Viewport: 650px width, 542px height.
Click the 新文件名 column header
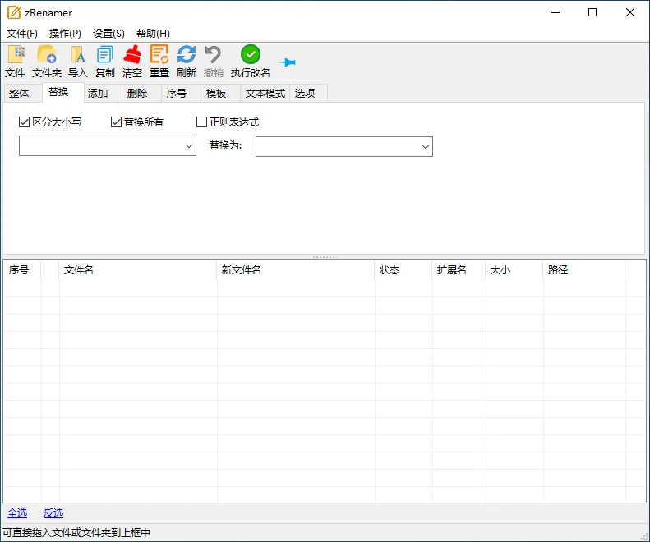coord(242,270)
